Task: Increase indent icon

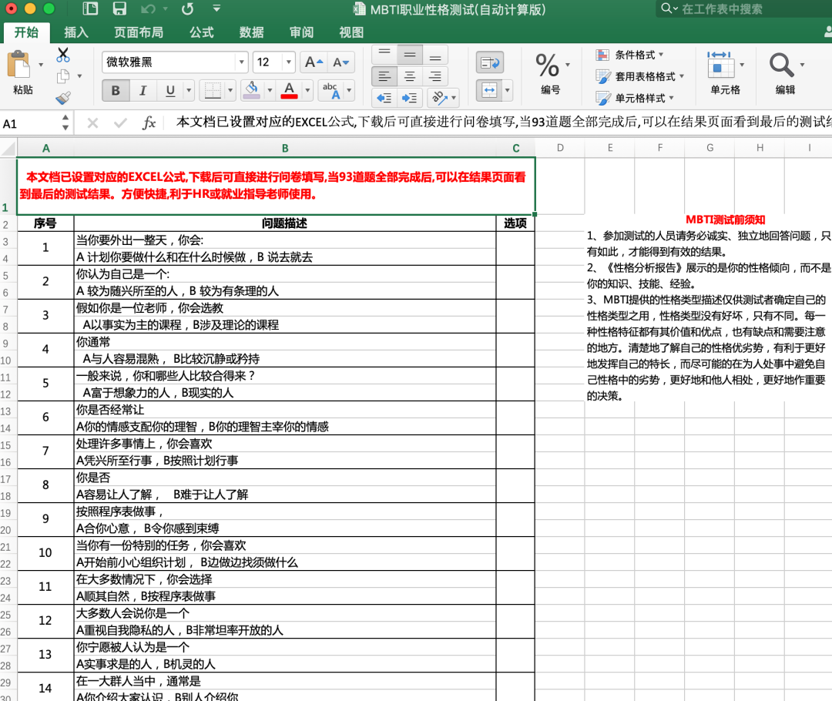Action: [410, 98]
